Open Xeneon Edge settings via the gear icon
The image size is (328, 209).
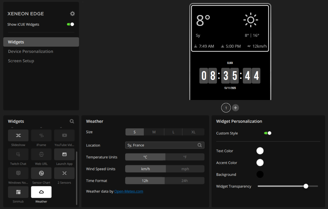72,13
